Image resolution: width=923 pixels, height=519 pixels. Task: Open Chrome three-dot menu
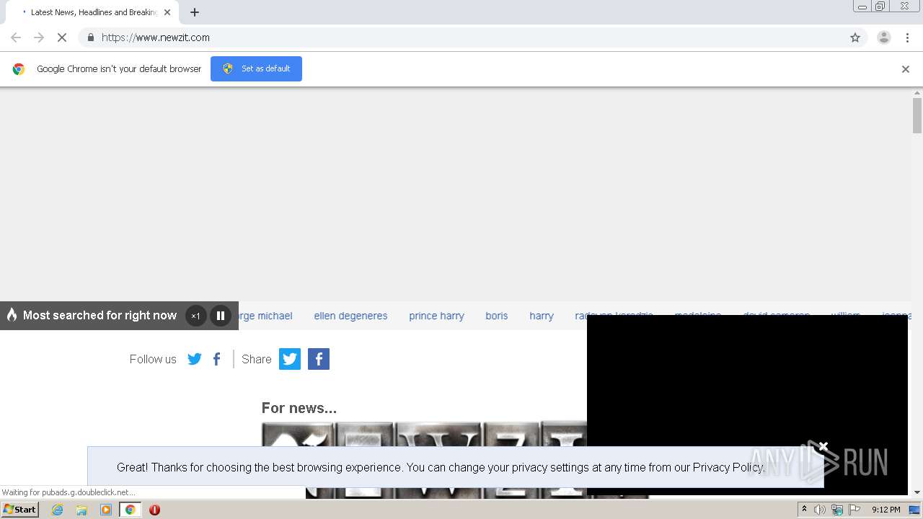coord(907,37)
